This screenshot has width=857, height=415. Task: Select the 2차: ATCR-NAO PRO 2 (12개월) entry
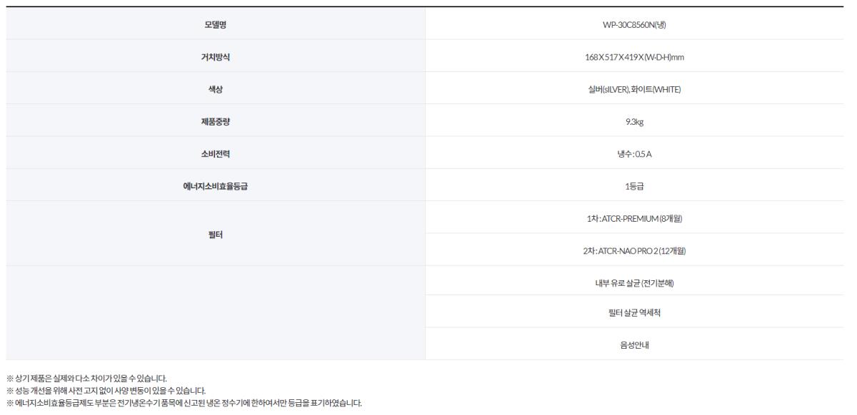coord(634,251)
